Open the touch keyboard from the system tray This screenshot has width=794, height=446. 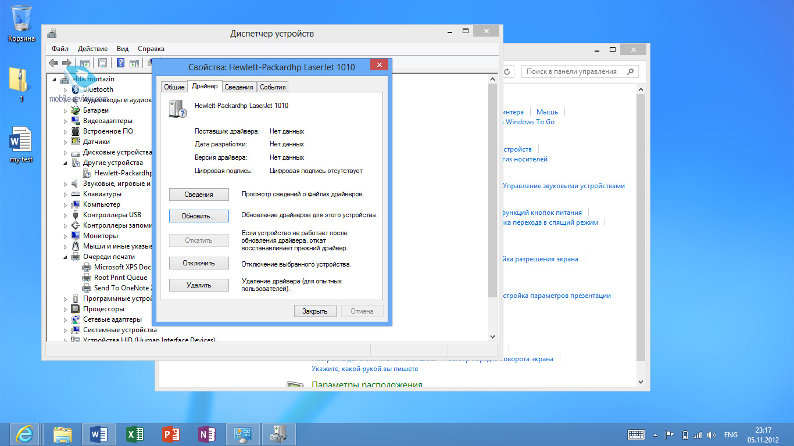click(636, 434)
